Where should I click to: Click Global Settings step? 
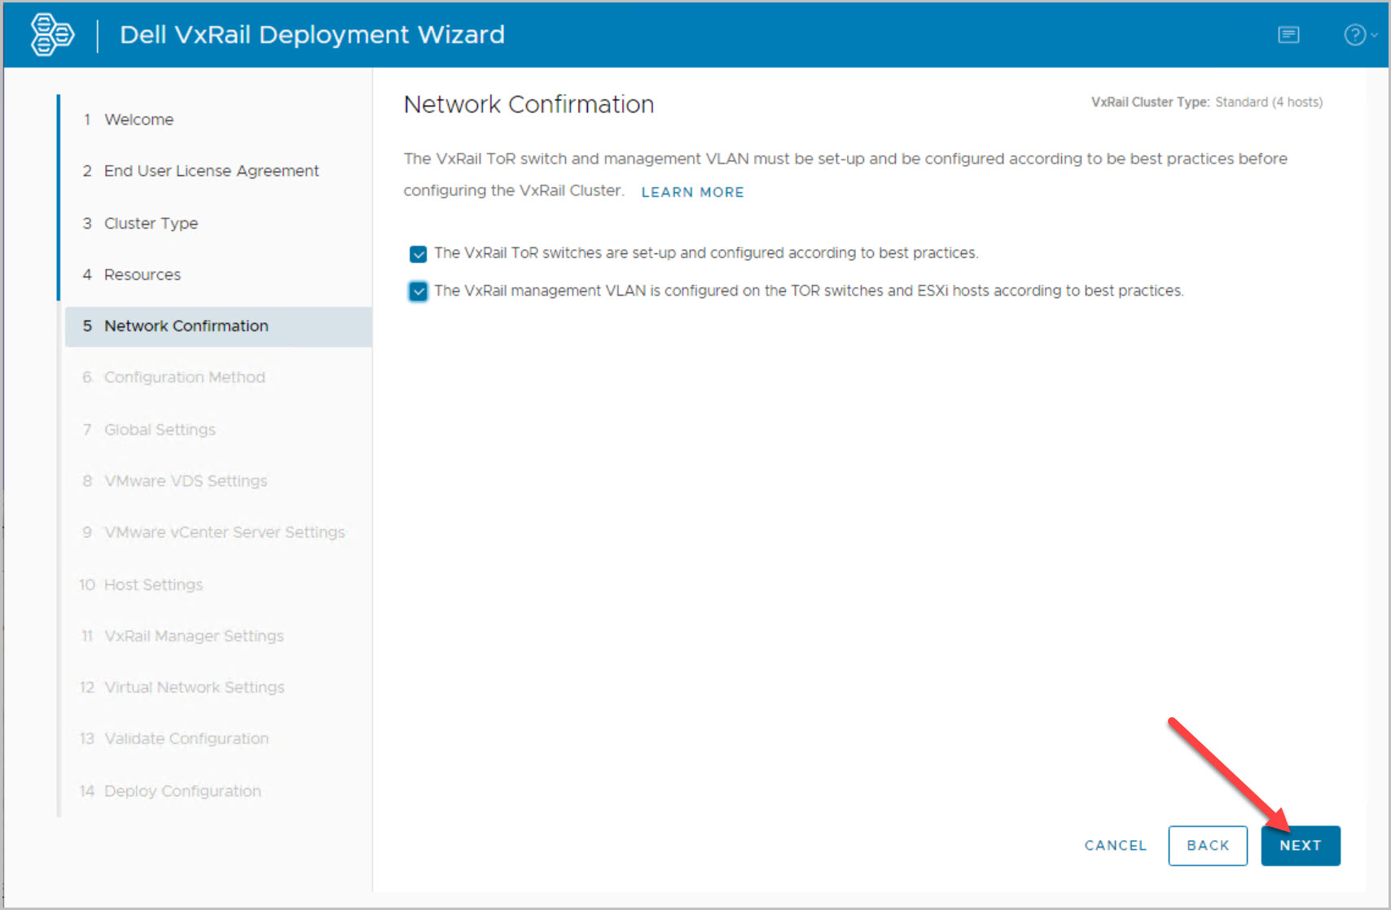[160, 430]
